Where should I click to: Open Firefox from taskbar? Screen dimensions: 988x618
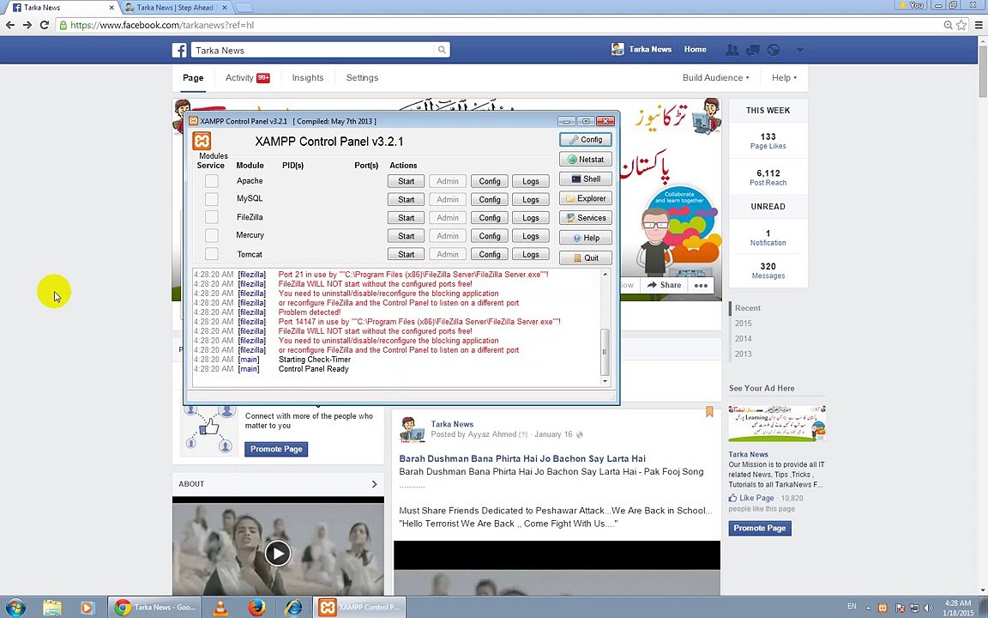coord(256,608)
